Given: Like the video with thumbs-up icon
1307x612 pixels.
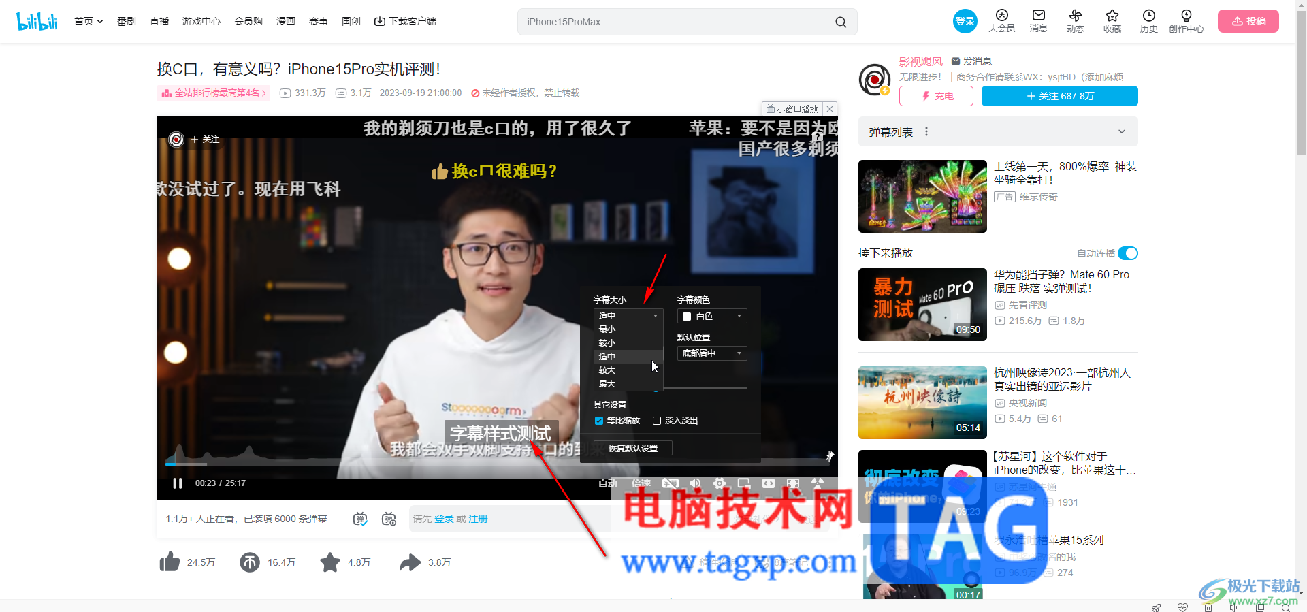Looking at the screenshot, I should point(170,562).
